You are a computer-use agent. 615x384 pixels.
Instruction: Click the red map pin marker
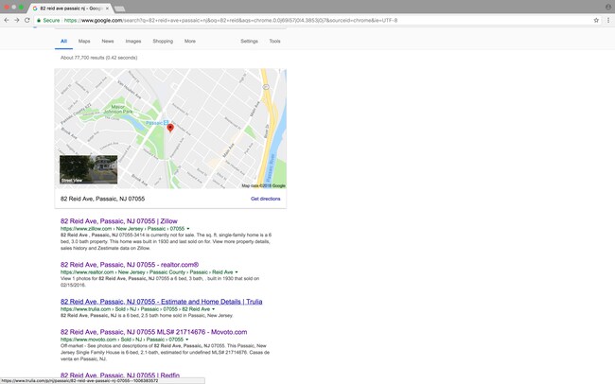[170, 128]
